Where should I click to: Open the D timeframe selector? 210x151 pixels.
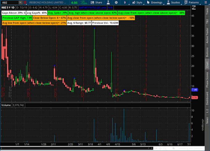(x=125, y=2)
